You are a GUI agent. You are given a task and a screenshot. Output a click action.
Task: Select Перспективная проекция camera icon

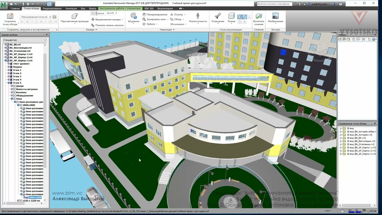click(75, 16)
